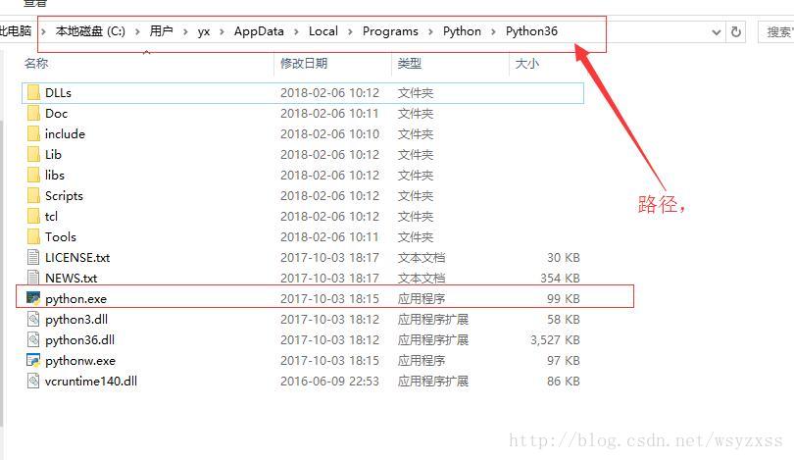Go to Local in breadcrumb
Viewport: 794px width, 460px height.
323,31
